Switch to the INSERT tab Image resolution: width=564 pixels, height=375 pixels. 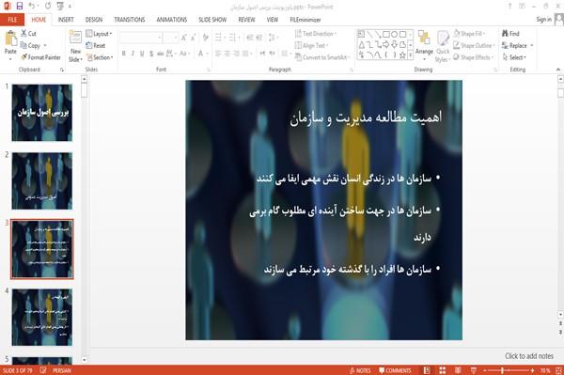(x=66, y=20)
